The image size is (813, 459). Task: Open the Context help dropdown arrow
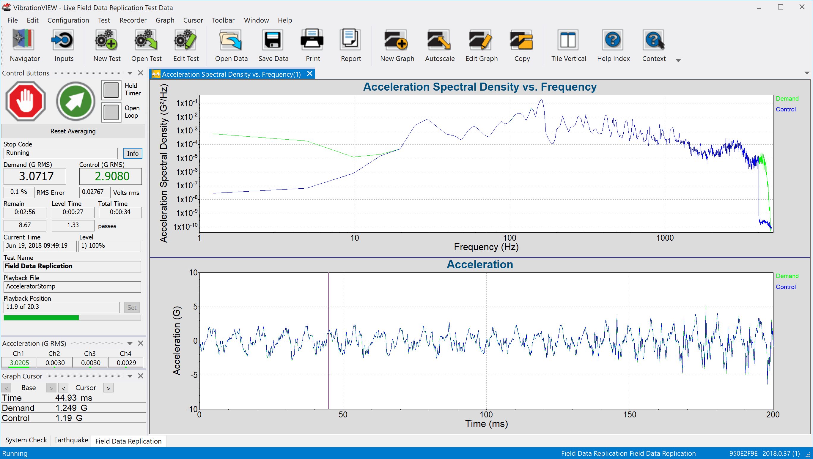[678, 60]
